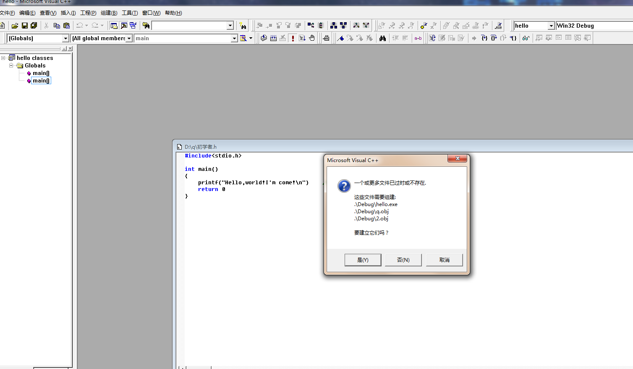633x369 pixels.
Task: Click the Undo arrow icon
Action: click(x=80, y=26)
